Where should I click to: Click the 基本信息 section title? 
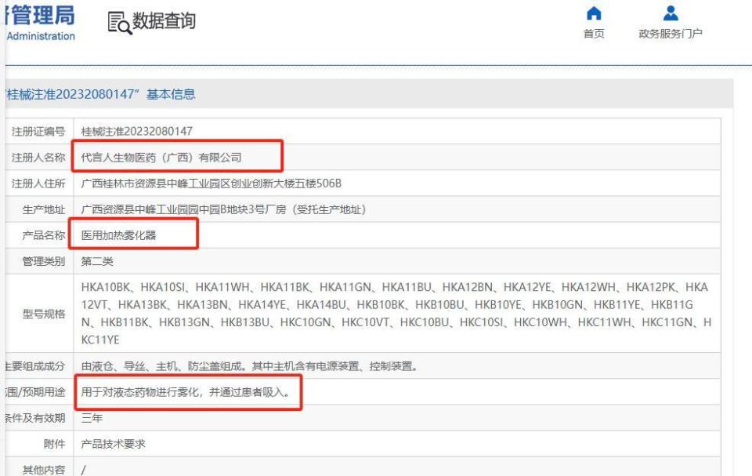(x=171, y=94)
